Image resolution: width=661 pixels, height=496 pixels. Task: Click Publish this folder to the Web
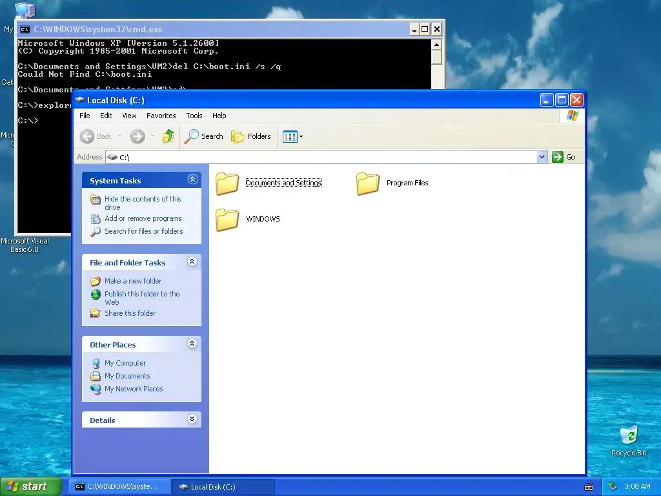pos(142,298)
